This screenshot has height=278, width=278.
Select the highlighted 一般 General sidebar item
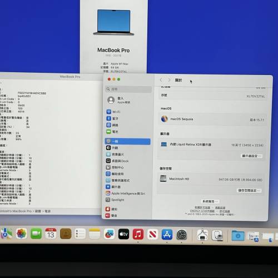(x=128, y=141)
